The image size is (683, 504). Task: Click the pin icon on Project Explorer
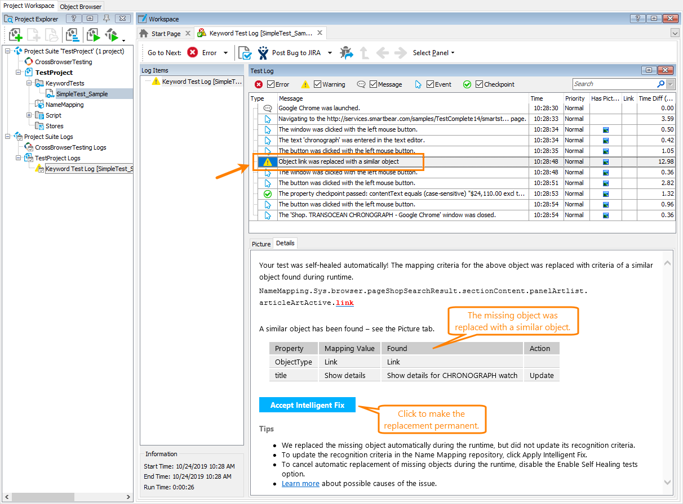pos(106,19)
